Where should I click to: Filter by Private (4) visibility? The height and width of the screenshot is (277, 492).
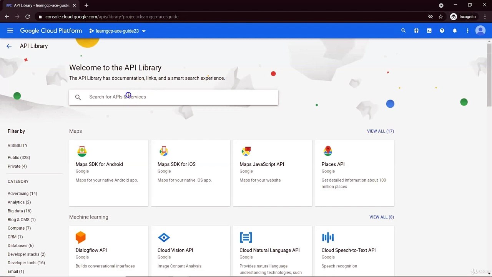tap(17, 166)
